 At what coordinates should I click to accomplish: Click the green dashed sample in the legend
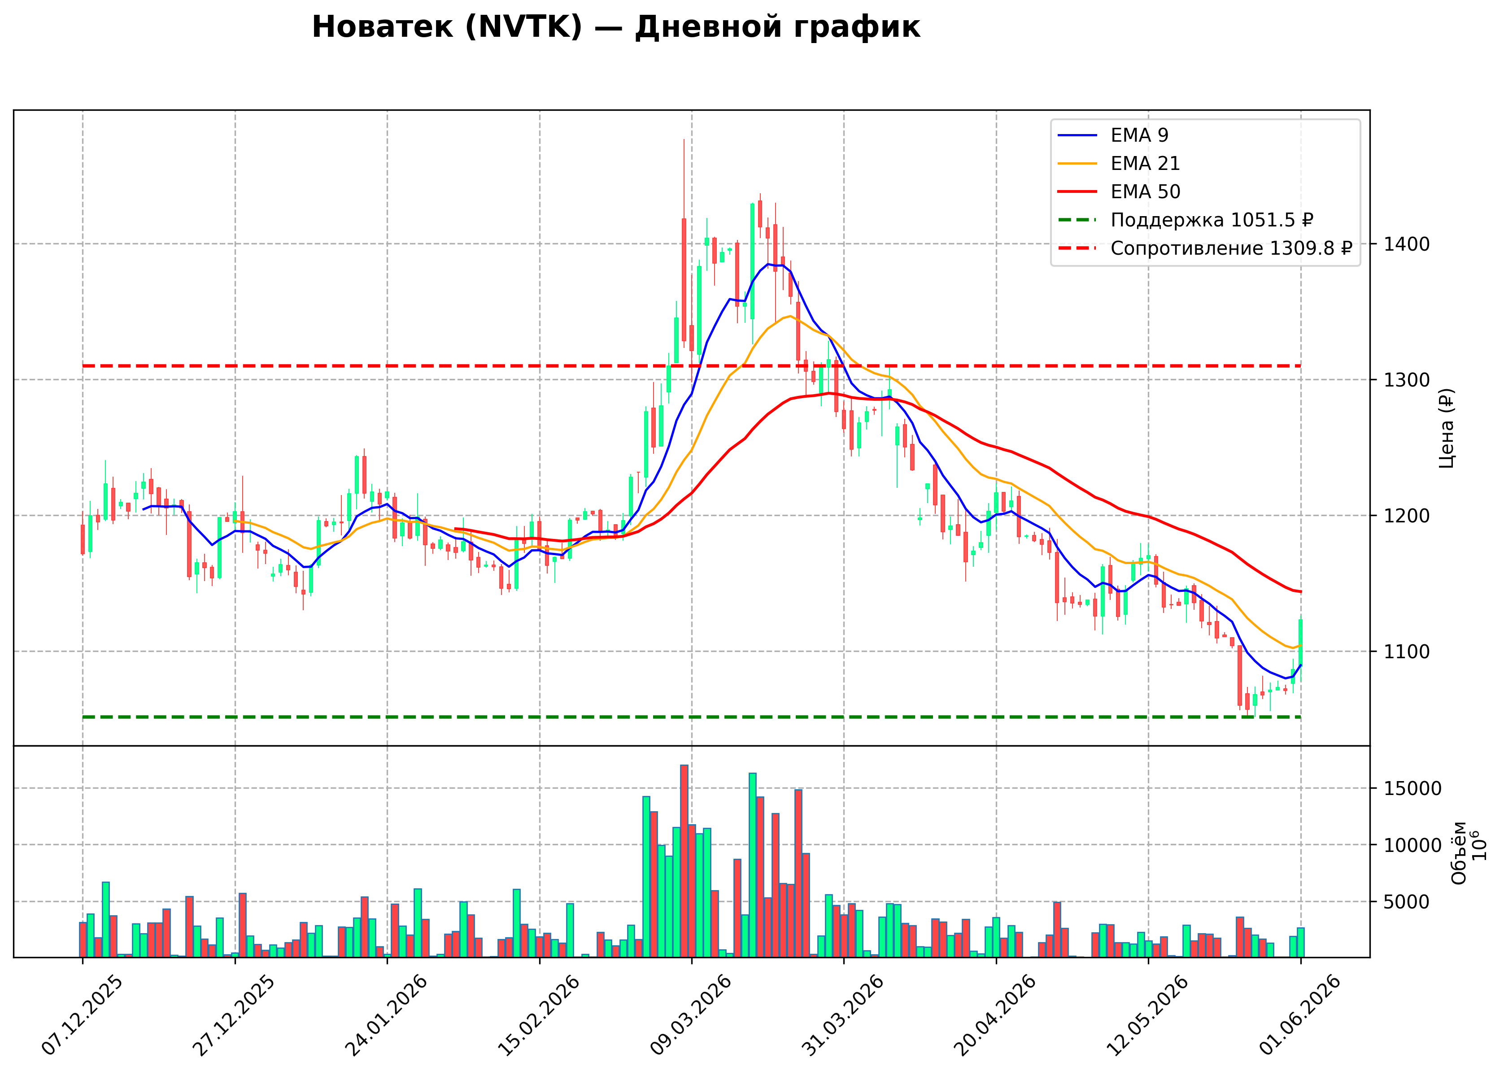coord(1077,220)
